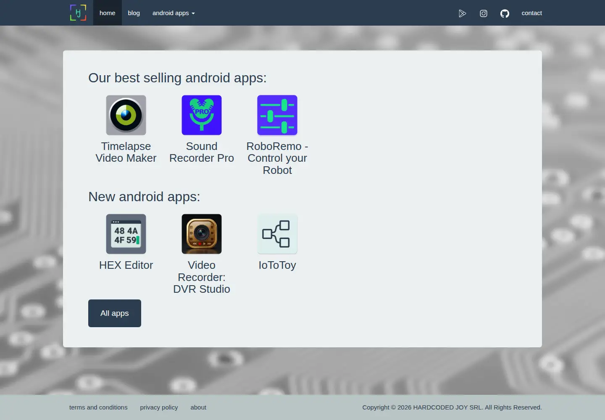Click the Hardcoded Joy logo icon
The width and height of the screenshot is (605, 420).
[x=78, y=13]
